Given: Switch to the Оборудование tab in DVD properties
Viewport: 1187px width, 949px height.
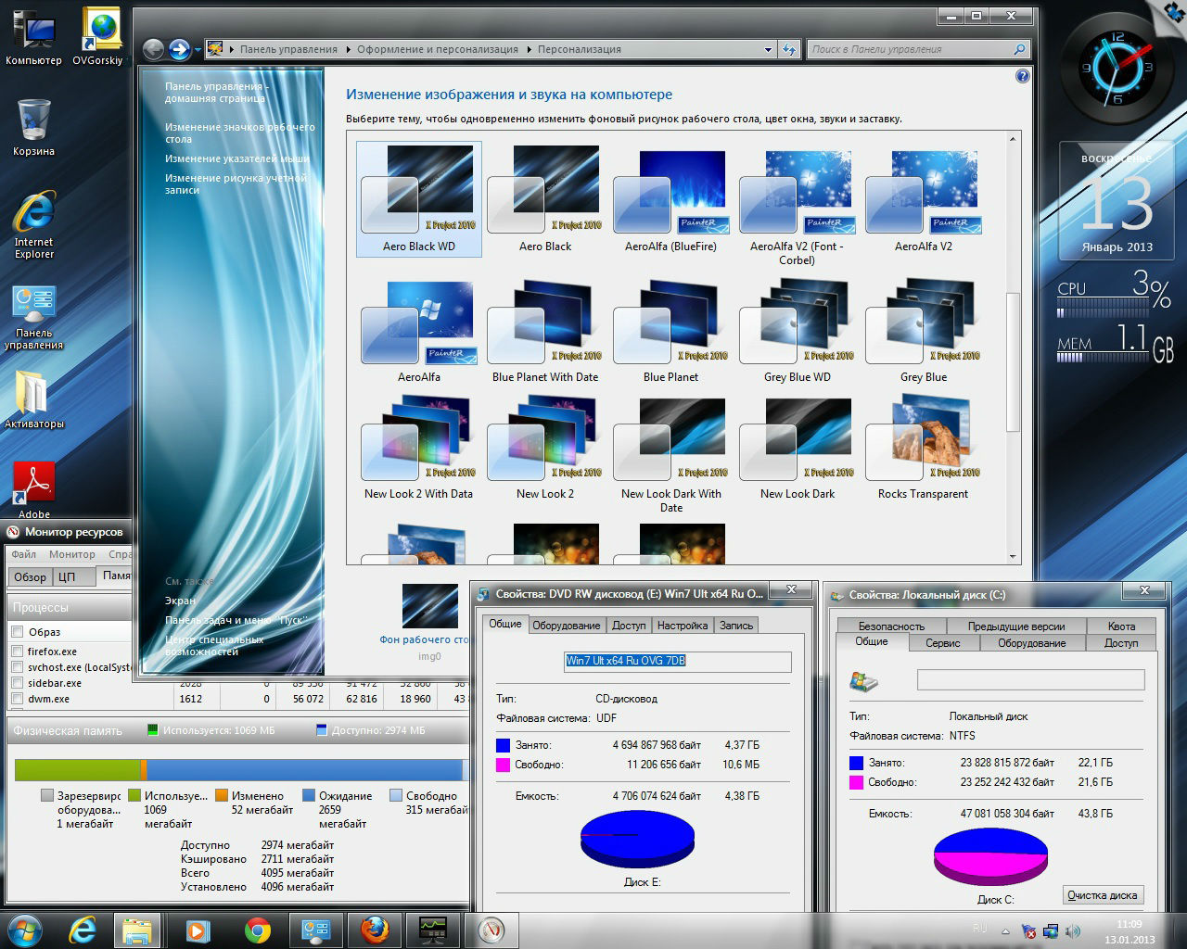Looking at the screenshot, I should (566, 626).
